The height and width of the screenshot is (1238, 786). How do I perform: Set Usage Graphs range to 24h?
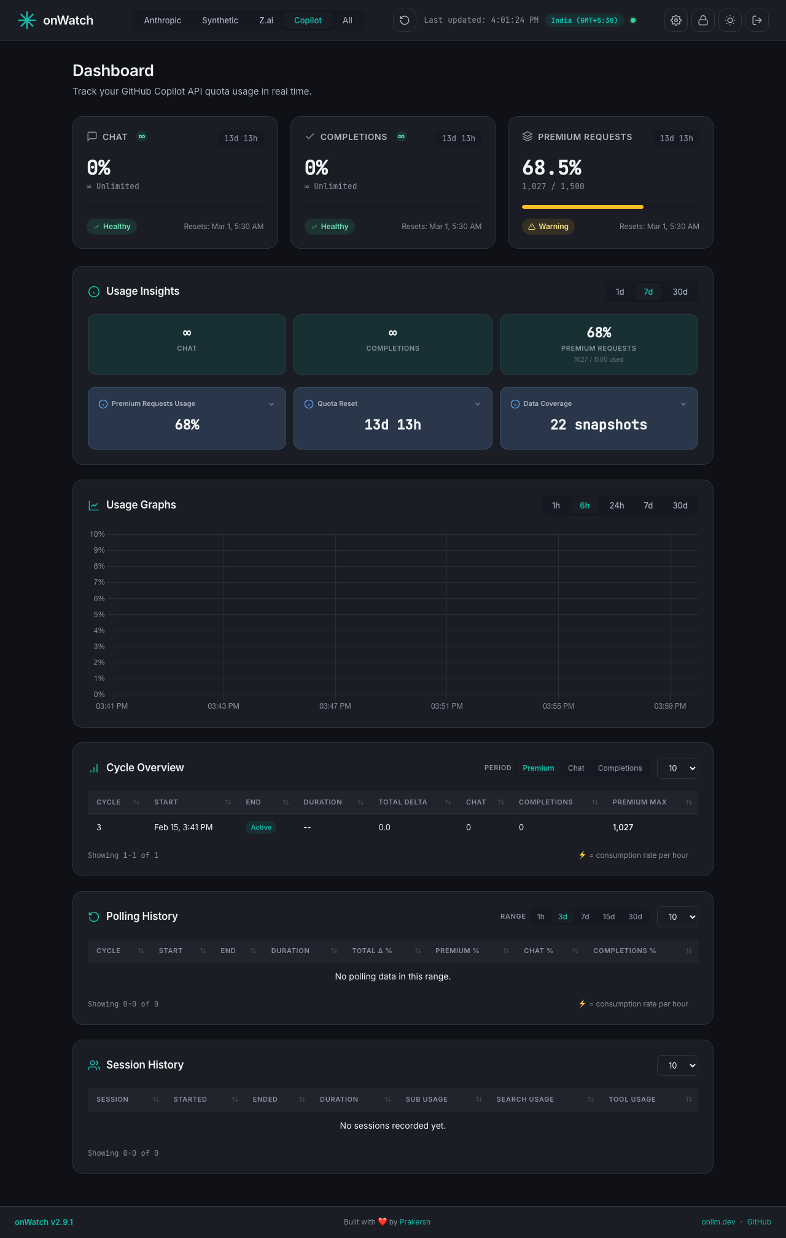pyautogui.click(x=617, y=505)
